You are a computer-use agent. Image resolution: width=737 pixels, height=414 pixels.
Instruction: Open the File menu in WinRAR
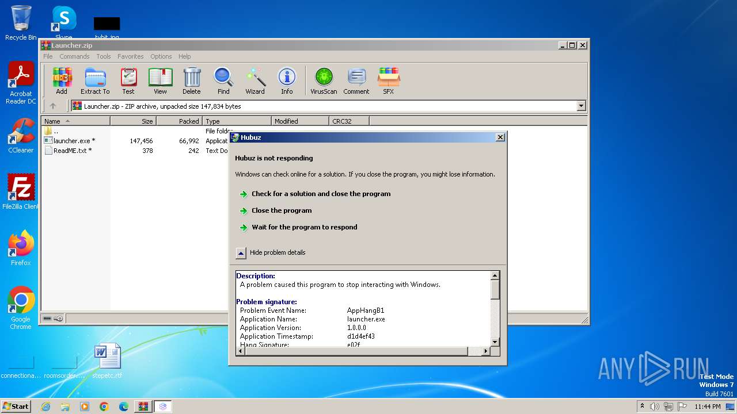[48, 56]
